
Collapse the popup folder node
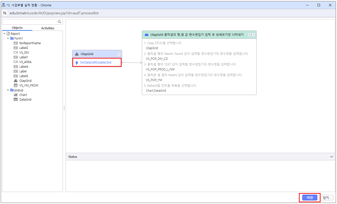[8, 90]
